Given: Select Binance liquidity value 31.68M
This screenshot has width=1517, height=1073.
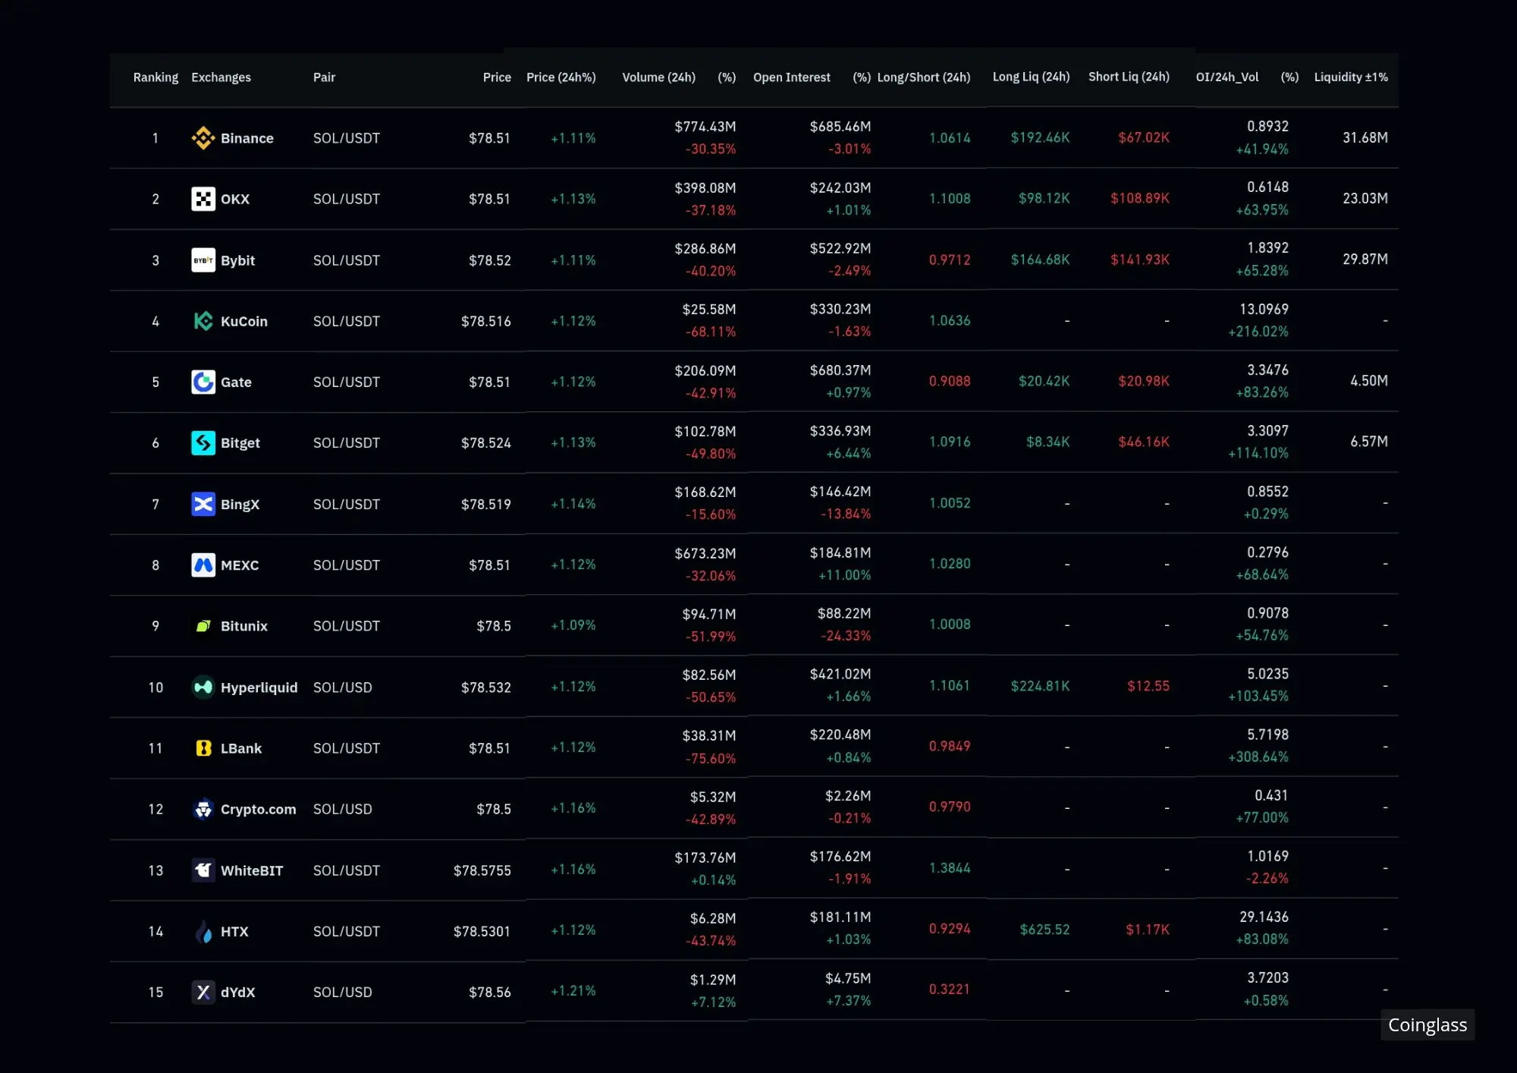Looking at the screenshot, I should tap(1365, 137).
